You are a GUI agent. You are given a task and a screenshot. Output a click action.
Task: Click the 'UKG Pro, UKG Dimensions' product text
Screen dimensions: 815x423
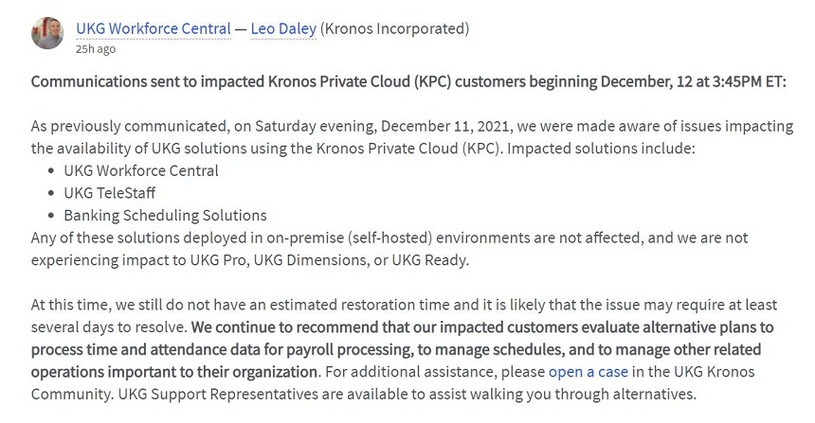pyautogui.click(x=278, y=260)
